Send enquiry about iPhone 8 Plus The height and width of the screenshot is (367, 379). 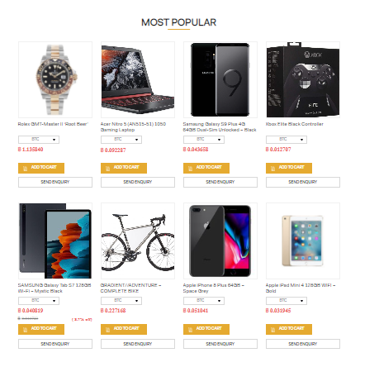pos(220,344)
